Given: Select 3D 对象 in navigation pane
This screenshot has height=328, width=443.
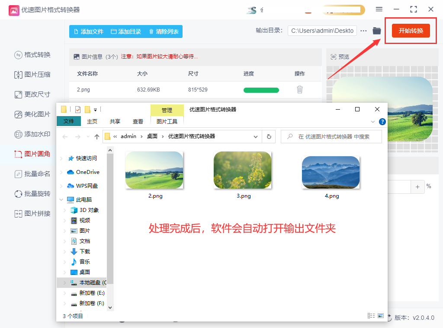Looking at the screenshot, I should (x=85, y=210).
